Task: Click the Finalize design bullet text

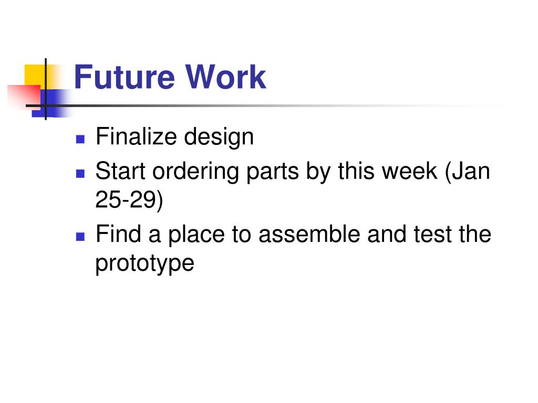Action: (174, 137)
